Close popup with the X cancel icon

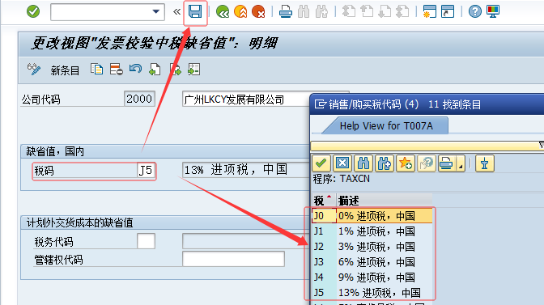click(342, 163)
